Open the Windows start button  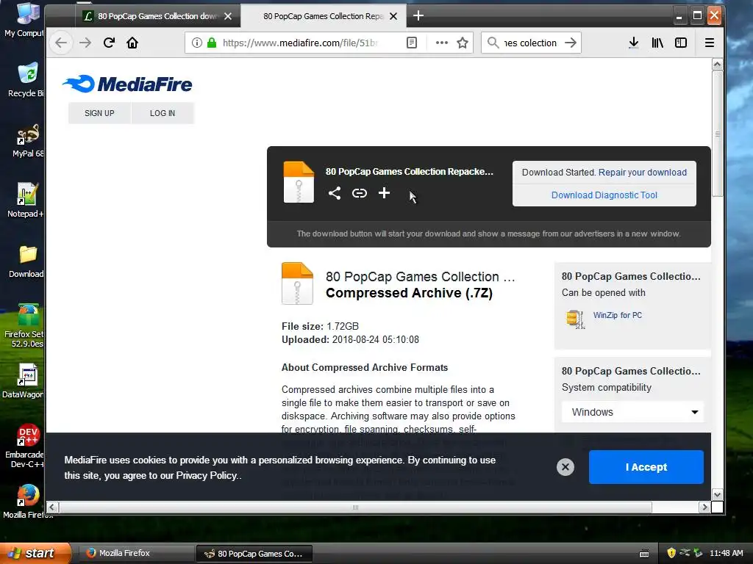35,553
